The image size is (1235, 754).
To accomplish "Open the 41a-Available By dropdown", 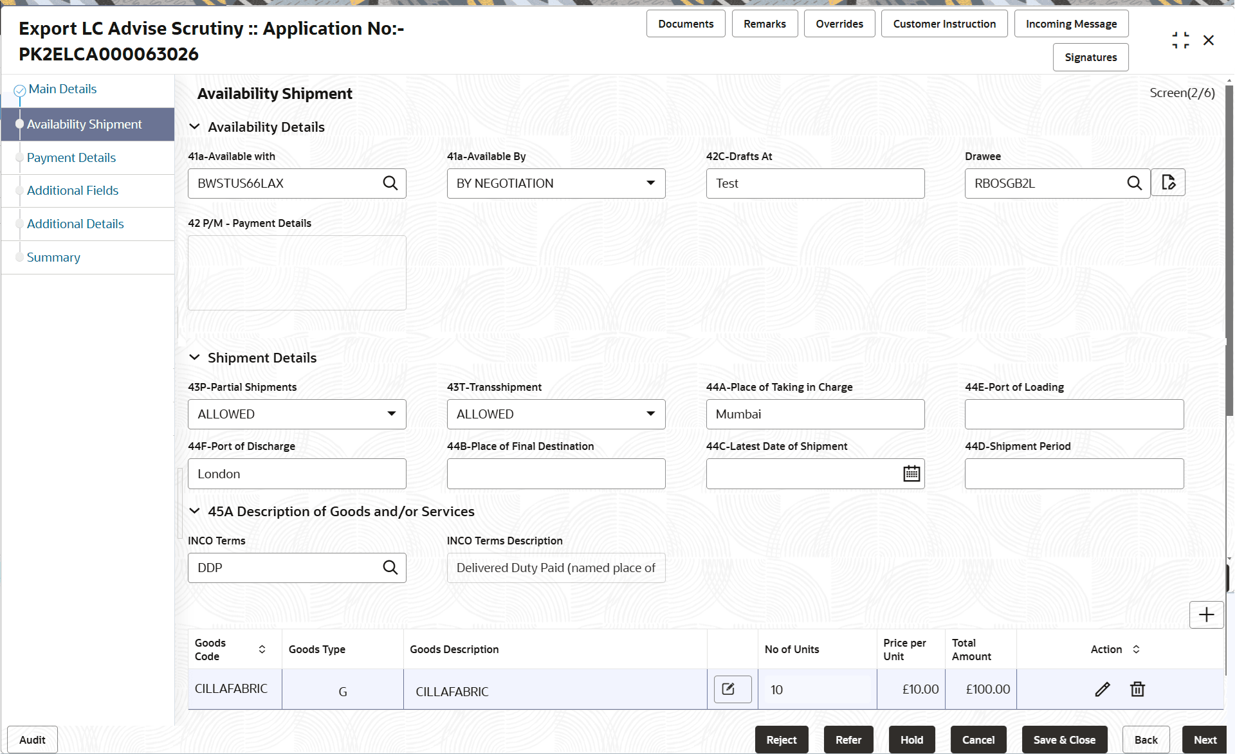I will tap(650, 183).
